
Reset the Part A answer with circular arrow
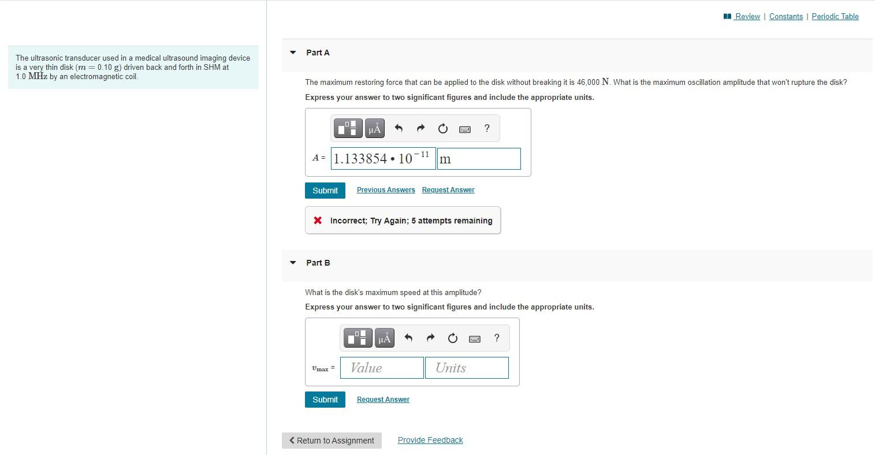tap(442, 128)
